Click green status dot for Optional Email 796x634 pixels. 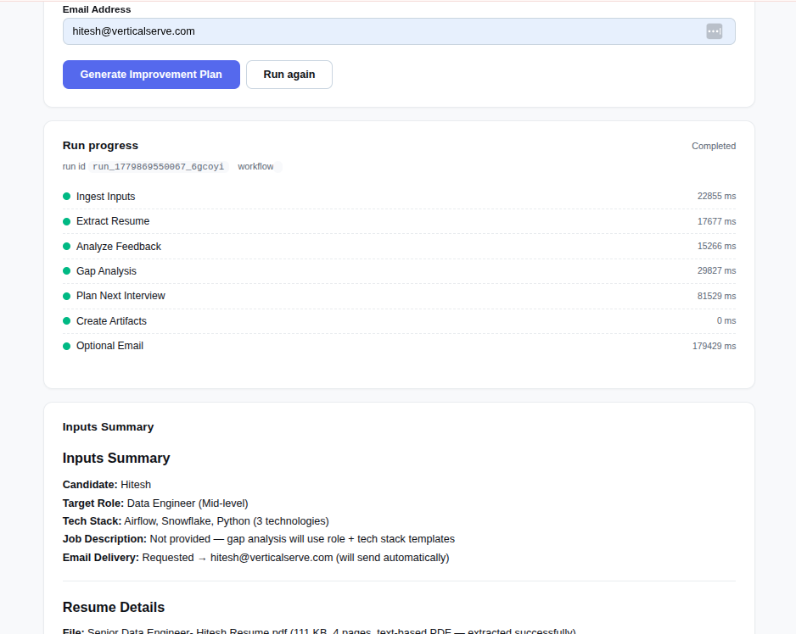tap(66, 346)
